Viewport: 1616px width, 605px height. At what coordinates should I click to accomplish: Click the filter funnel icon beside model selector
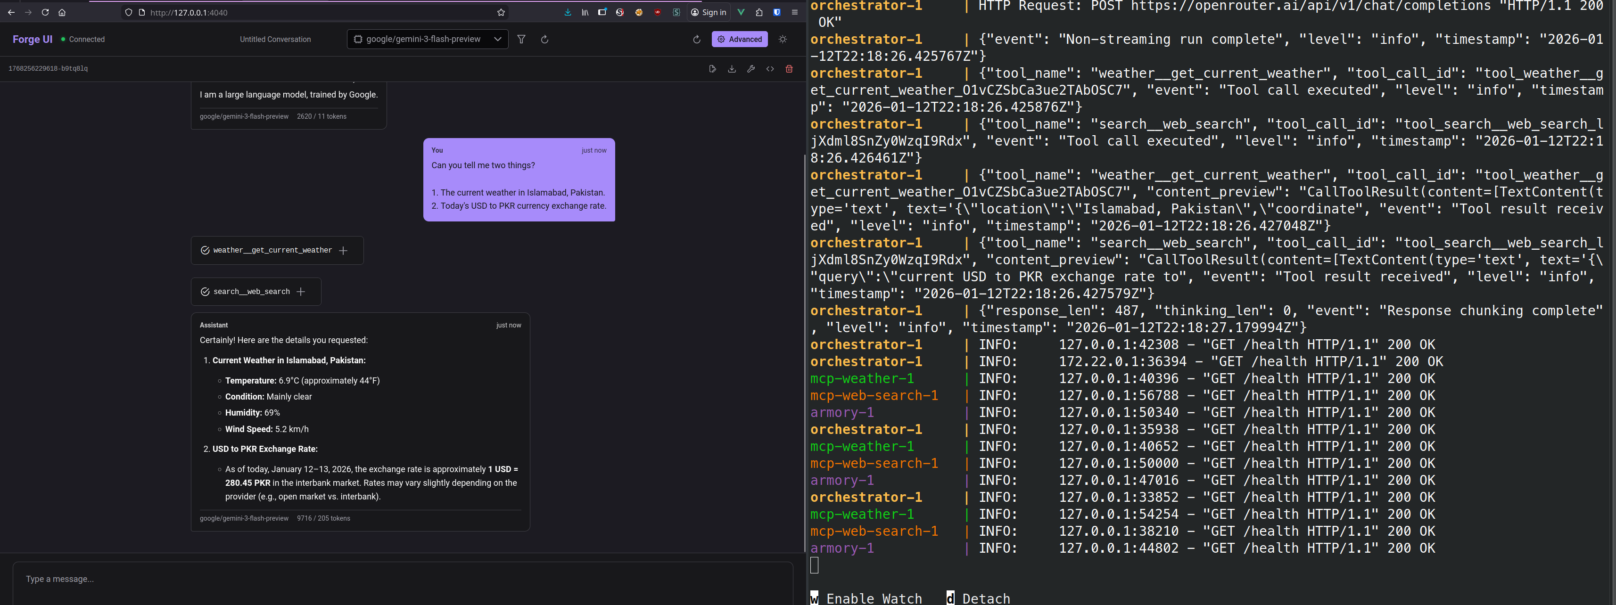pos(521,39)
